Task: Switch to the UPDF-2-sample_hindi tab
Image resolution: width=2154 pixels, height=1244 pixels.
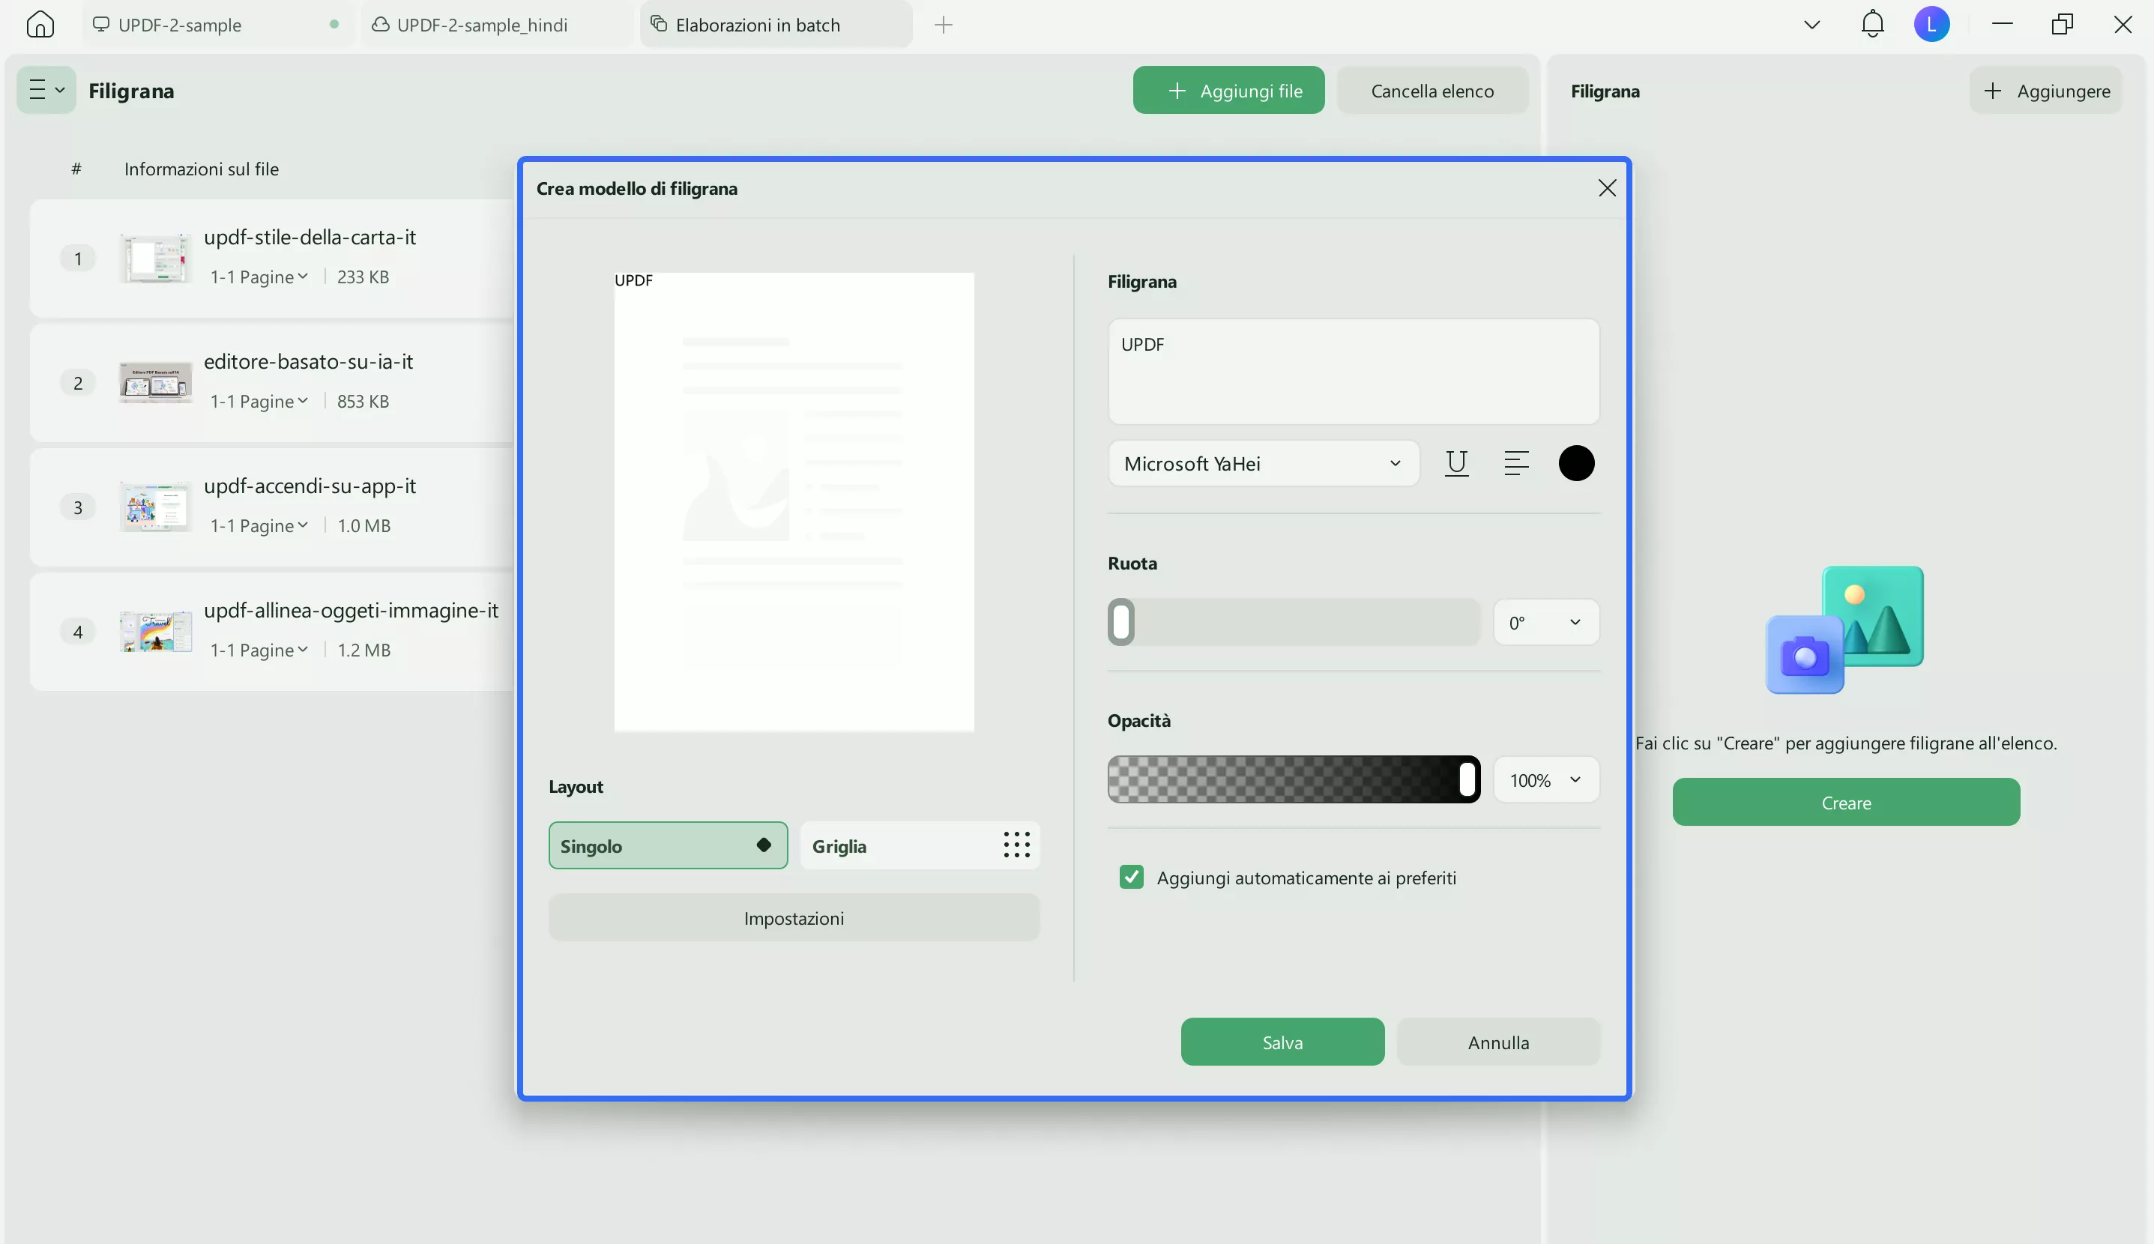Action: [x=482, y=25]
